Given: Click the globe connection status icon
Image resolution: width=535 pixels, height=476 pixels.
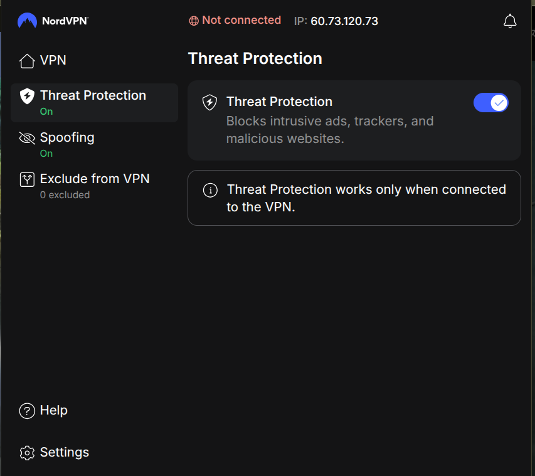Looking at the screenshot, I should click(x=194, y=21).
